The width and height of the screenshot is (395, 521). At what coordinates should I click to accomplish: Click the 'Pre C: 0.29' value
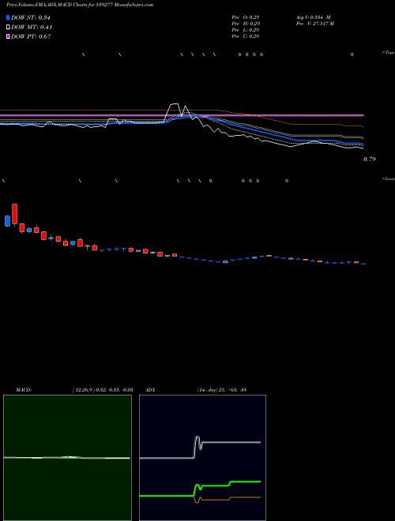pyautogui.click(x=246, y=36)
